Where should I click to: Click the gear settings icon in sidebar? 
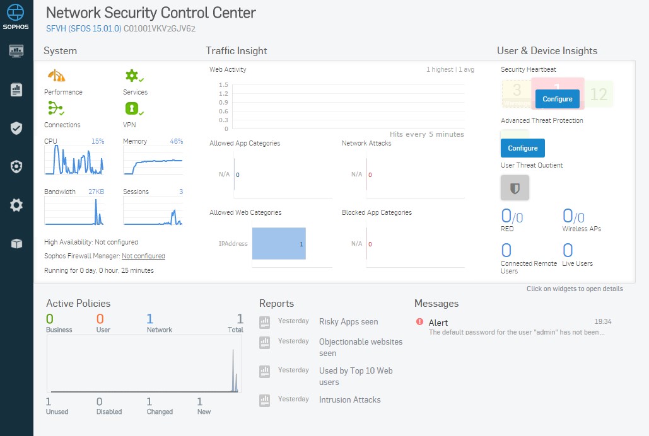coord(16,204)
